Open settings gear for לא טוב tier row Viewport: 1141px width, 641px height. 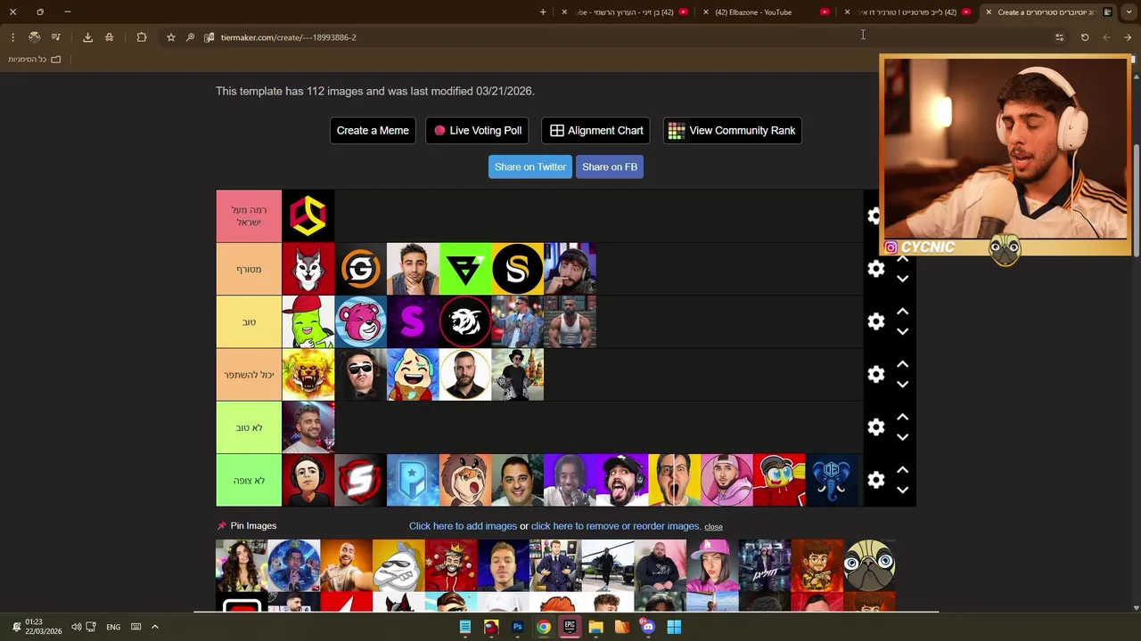click(x=875, y=427)
